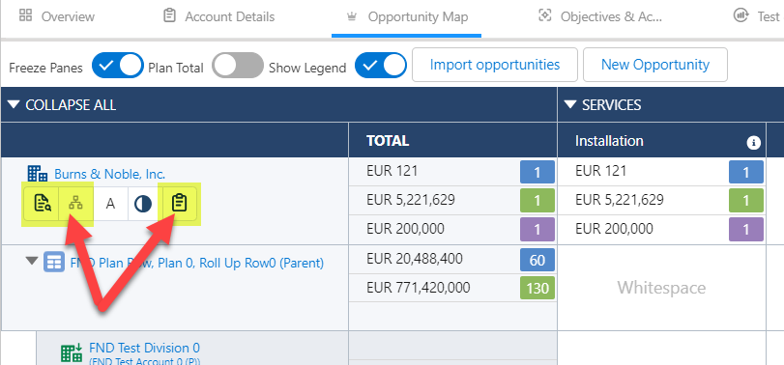Image resolution: width=784 pixels, height=365 pixels.
Task: Click the green FND Test Division building icon
Action: point(72,352)
